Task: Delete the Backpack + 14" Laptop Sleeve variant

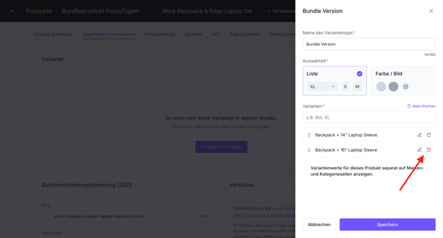Action: click(429, 135)
